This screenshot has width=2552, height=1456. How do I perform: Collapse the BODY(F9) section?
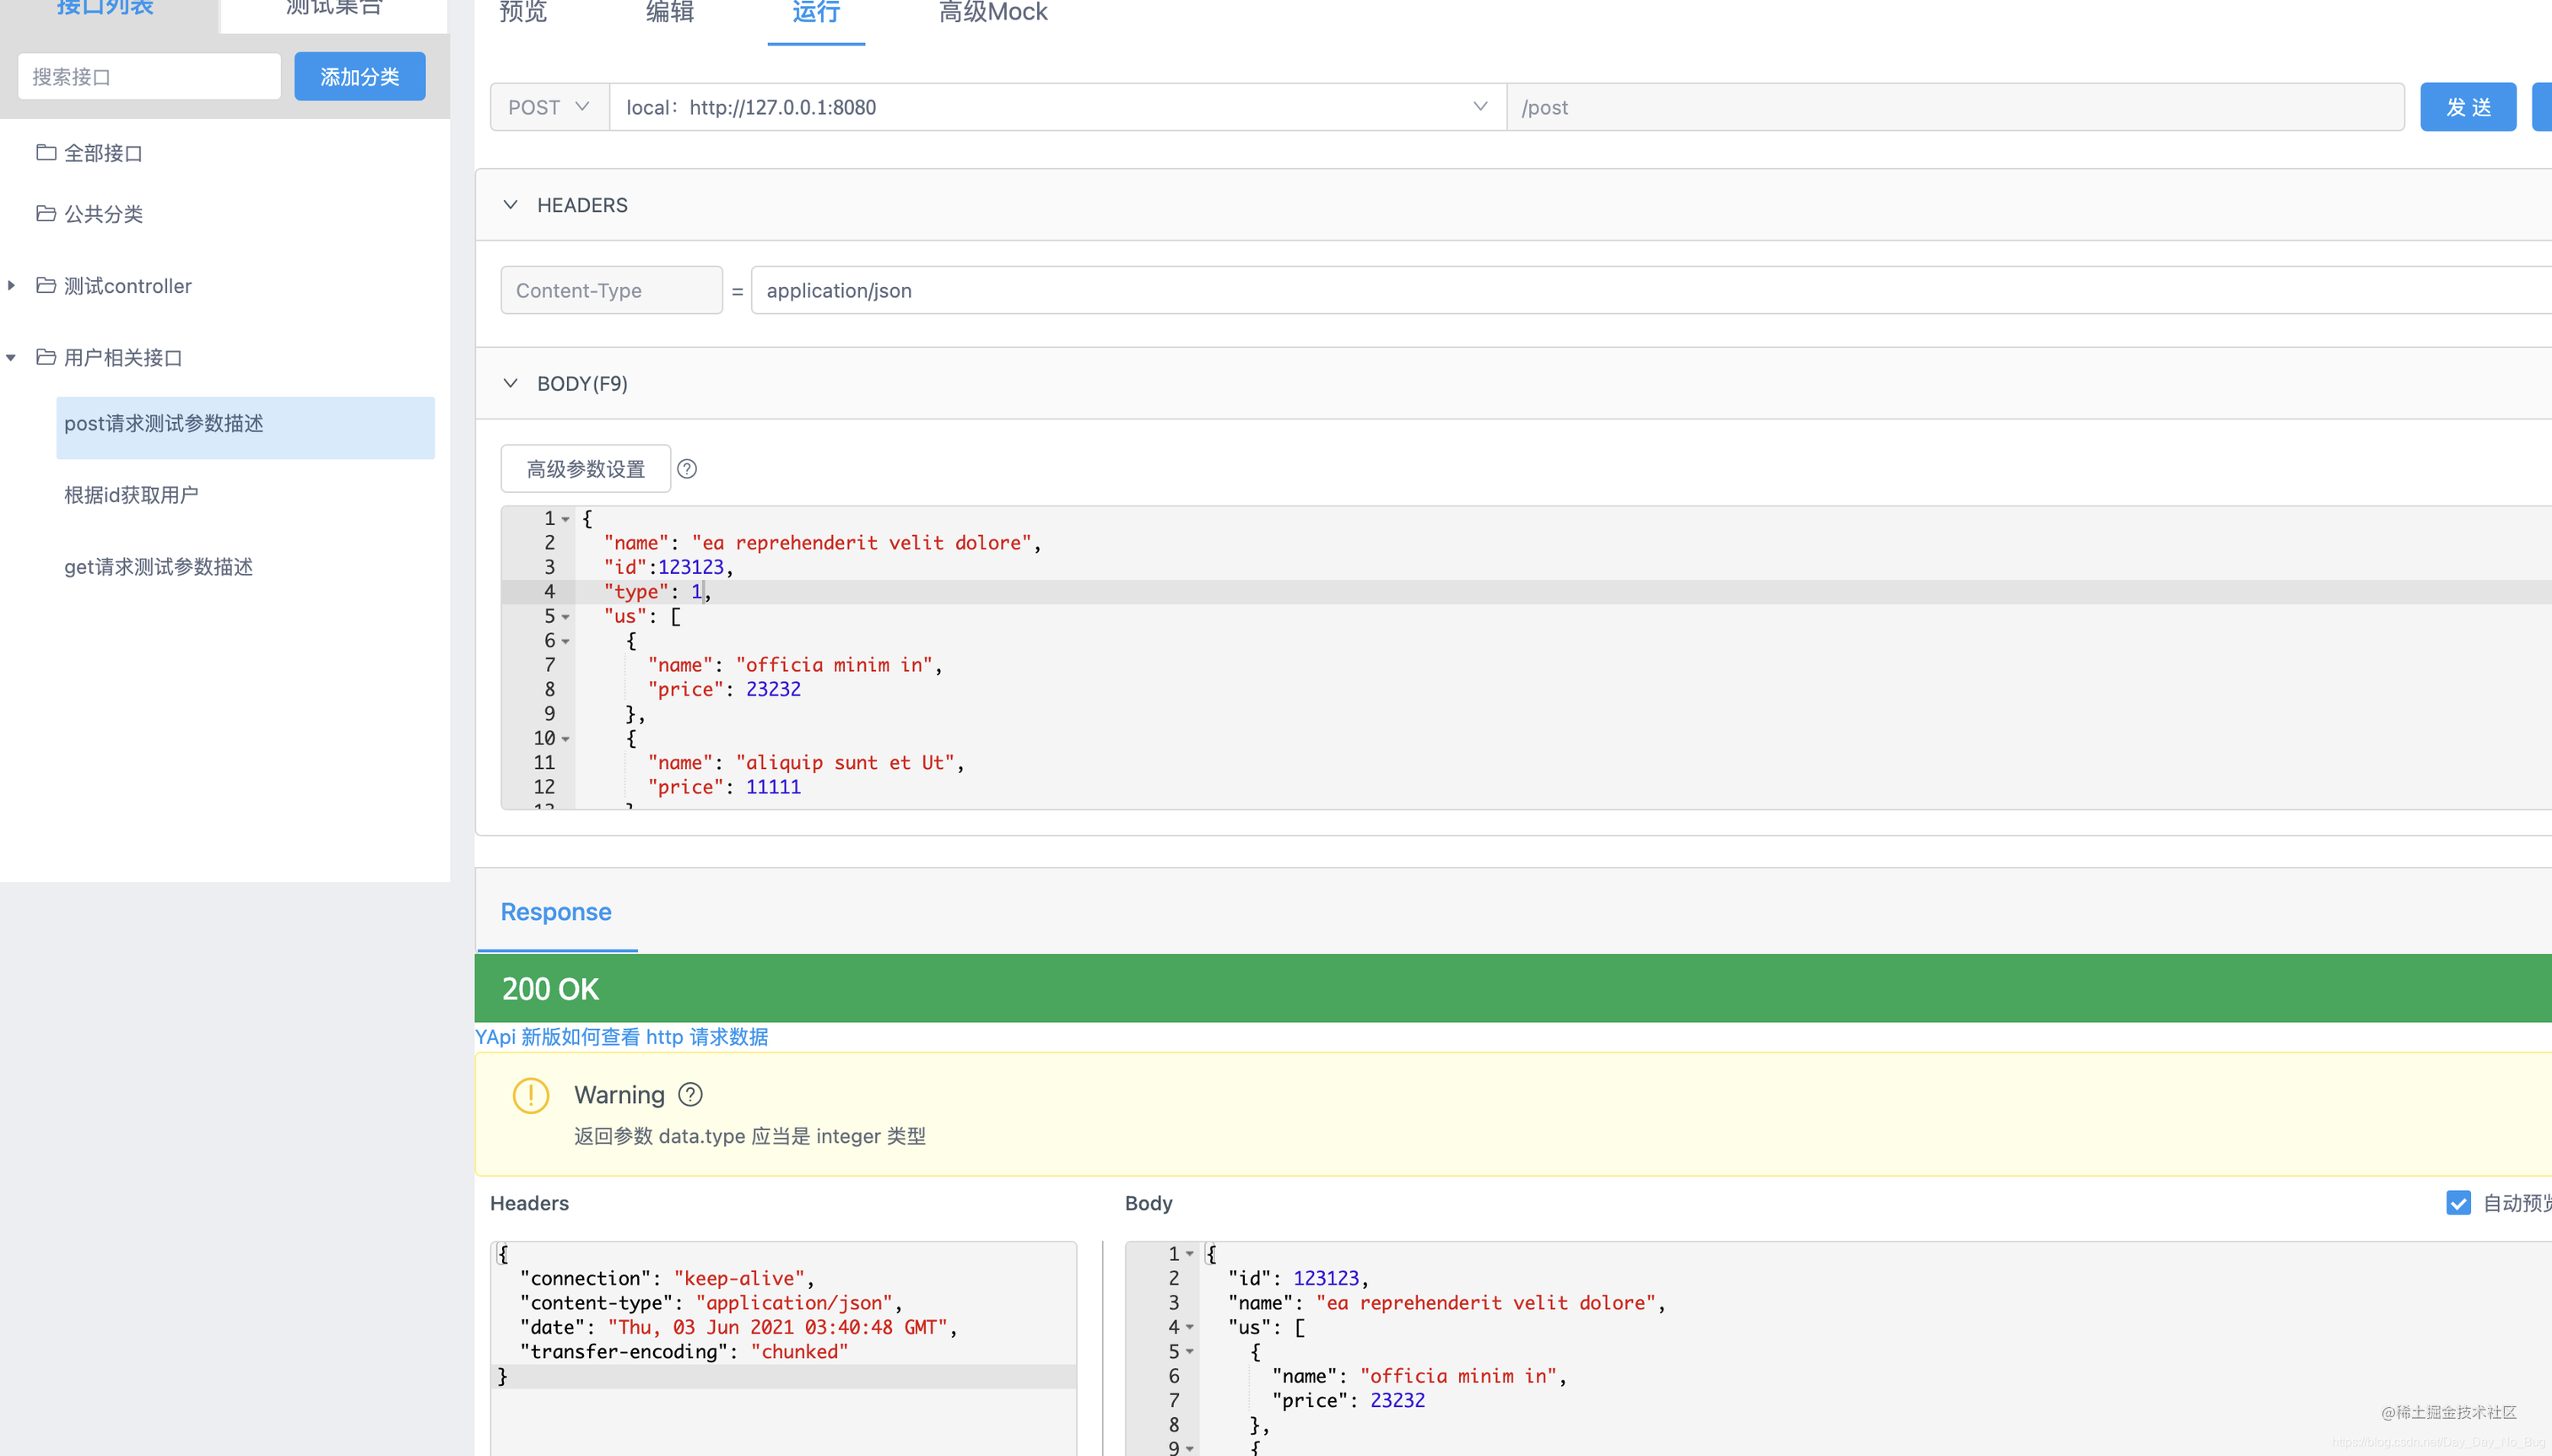[x=511, y=384]
